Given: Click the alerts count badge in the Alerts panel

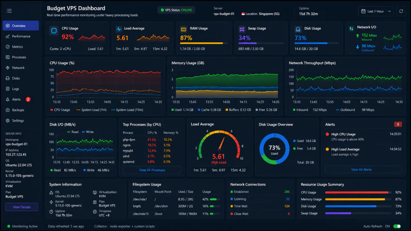Looking at the screenshot, I should pyautogui.click(x=398, y=124).
